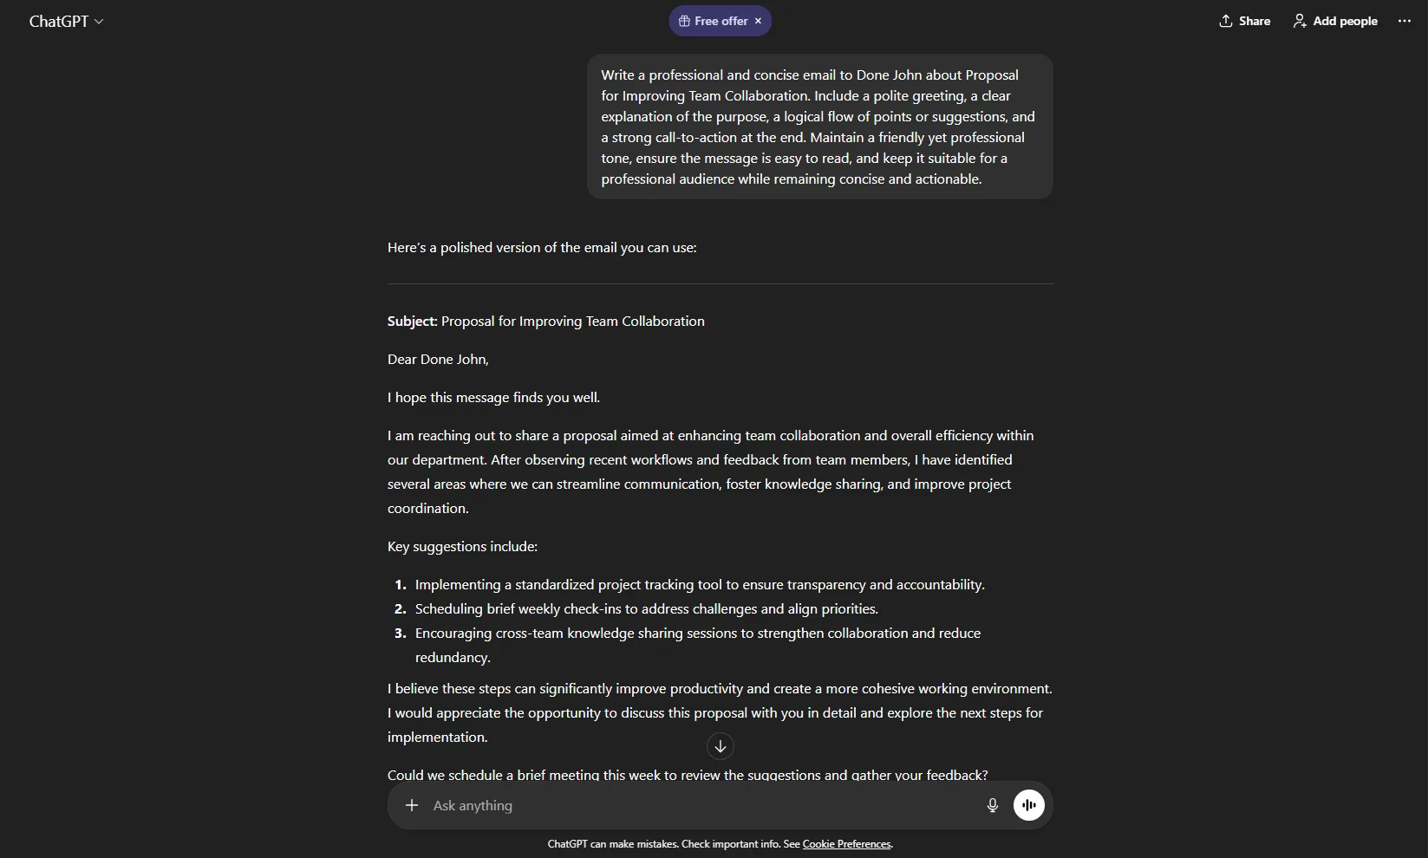This screenshot has width=1428, height=858.
Task: Select the Free offer label text
Action: coord(721,21)
